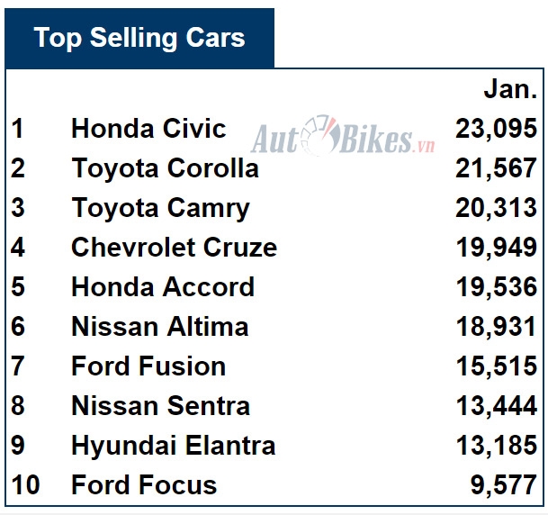
Task: Select the Chevrolet Cruze row
Action: pyautogui.click(x=174, y=248)
